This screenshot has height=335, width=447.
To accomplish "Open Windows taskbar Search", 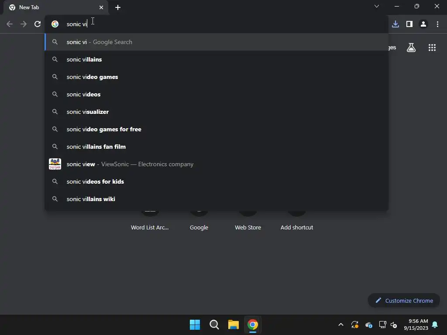I will point(214,325).
